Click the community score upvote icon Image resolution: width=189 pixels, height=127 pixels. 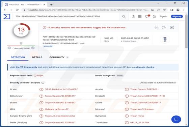click(x=33, y=48)
